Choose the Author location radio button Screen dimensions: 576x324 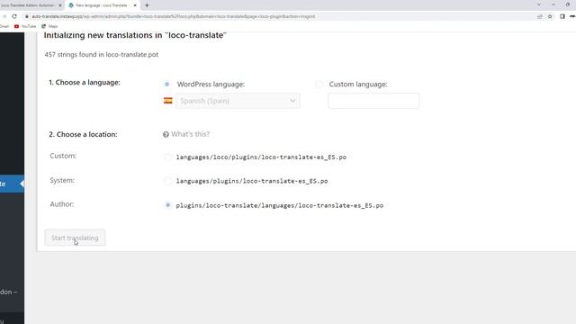coord(167,205)
